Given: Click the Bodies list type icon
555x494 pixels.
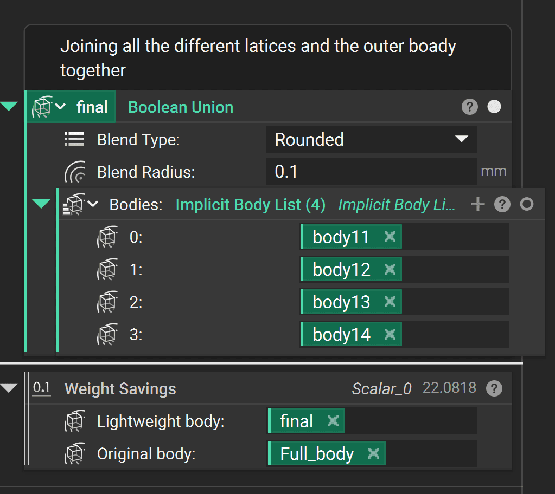Looking at the screenshot, I should click(74, 204).
